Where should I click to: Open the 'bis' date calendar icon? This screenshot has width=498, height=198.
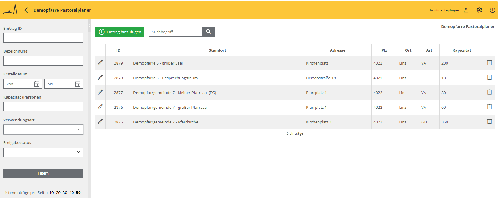pos(78,84)
